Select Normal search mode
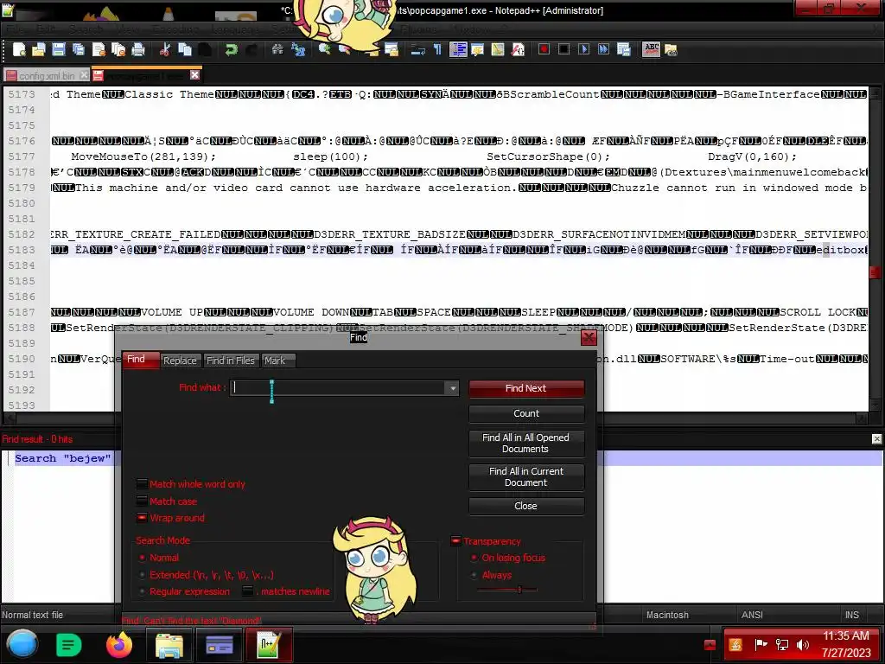The width and height of the screenshot is (885, 664). 143,558
